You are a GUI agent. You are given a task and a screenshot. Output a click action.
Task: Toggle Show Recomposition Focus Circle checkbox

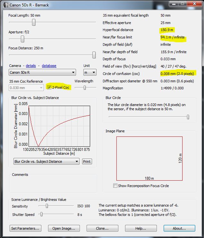tap(115, 186)
